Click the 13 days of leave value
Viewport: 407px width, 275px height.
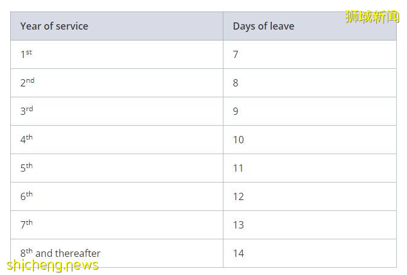(239, 225)
